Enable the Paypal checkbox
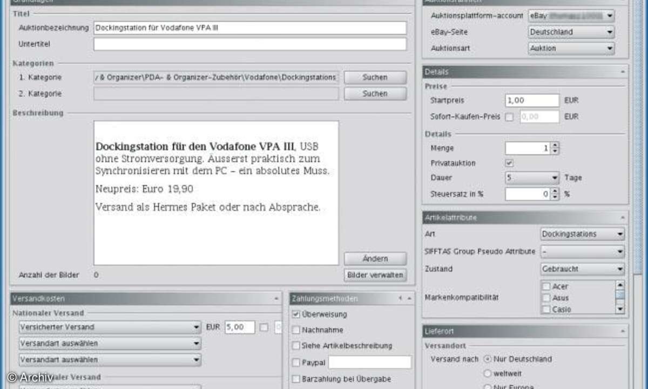Screen dimensions: 648x389 296,363
